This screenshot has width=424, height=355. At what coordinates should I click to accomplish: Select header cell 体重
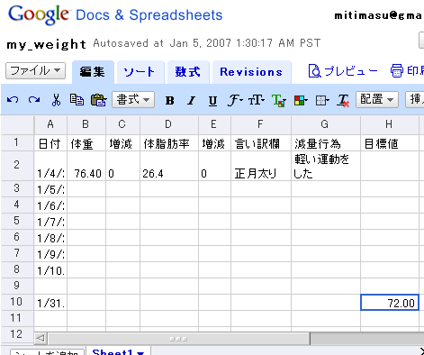pyautogui.click(x=86, y=143)
